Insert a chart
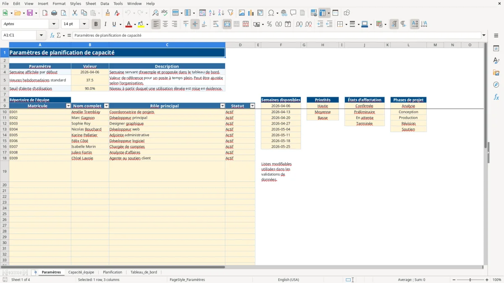Screen dimensions: 504x283 coord(251,13)
